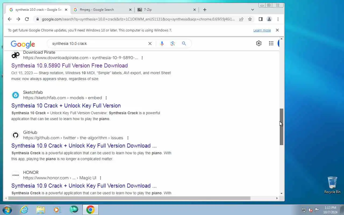Screen dimensions: 344x215
Task: Reload the current page
Action: [27, 19]
